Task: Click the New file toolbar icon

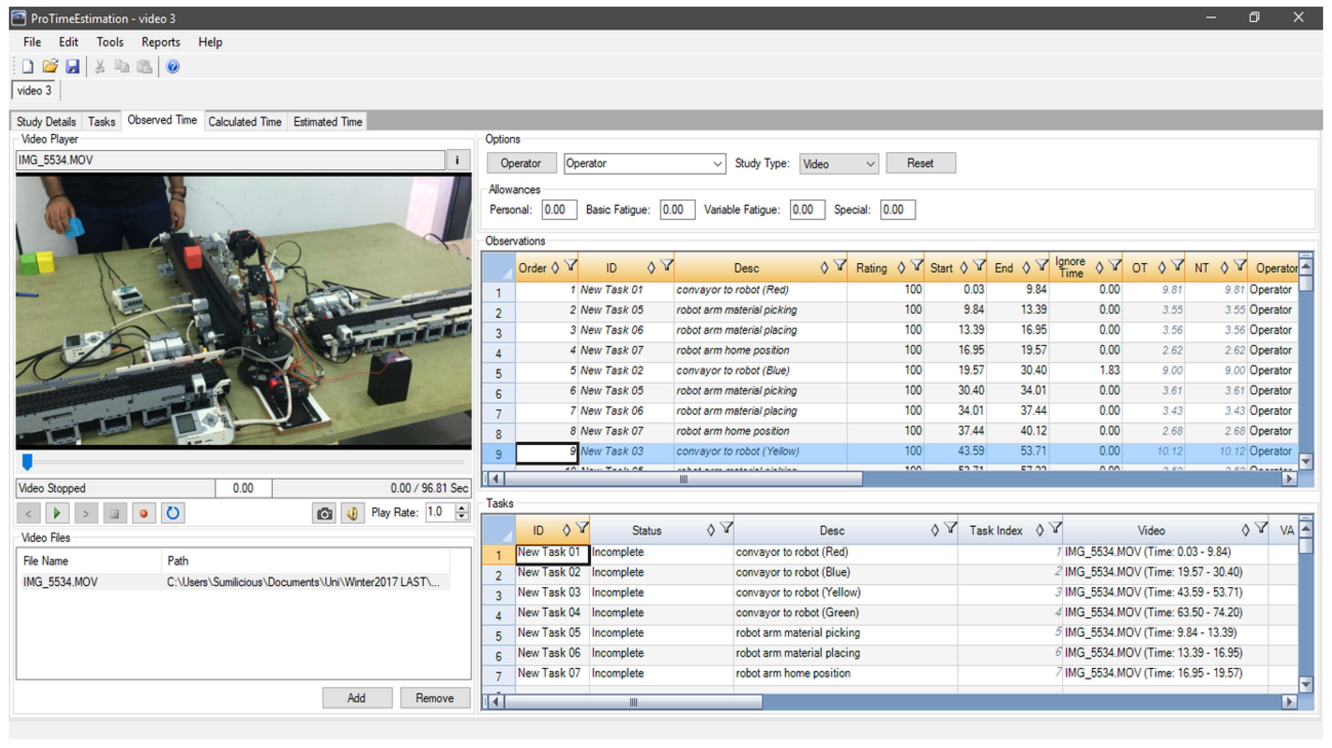Action: coord(27,67)
